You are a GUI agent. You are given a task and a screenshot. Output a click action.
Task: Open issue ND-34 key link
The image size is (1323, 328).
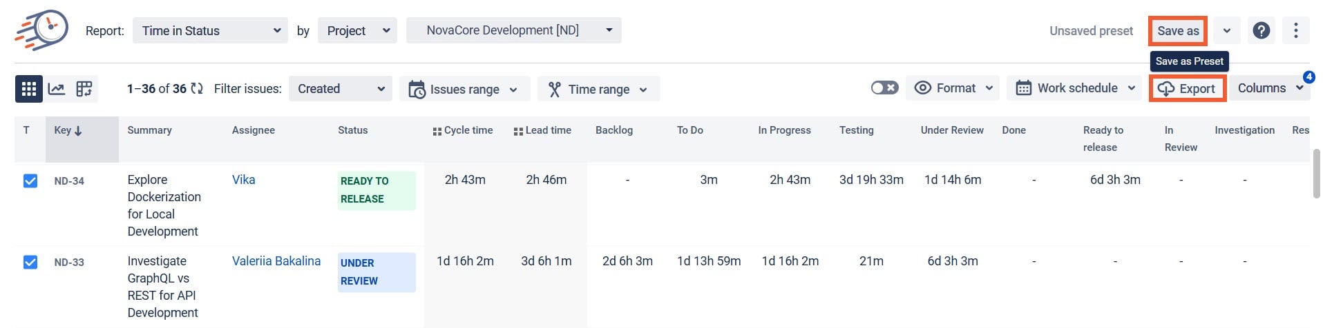(x=69, y=181)
